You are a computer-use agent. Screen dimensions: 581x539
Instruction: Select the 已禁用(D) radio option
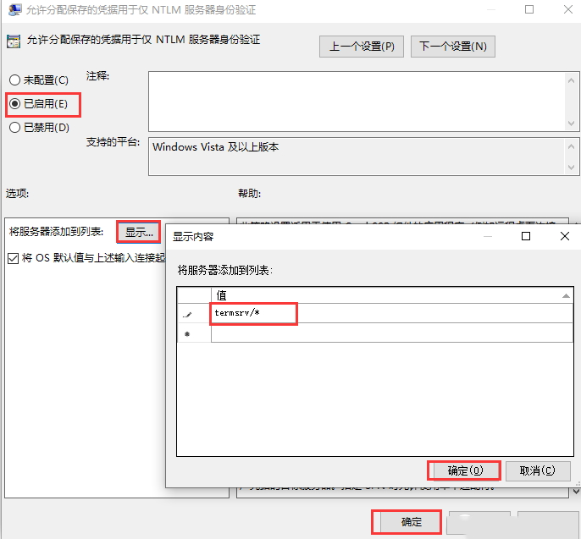click(39, 128)
